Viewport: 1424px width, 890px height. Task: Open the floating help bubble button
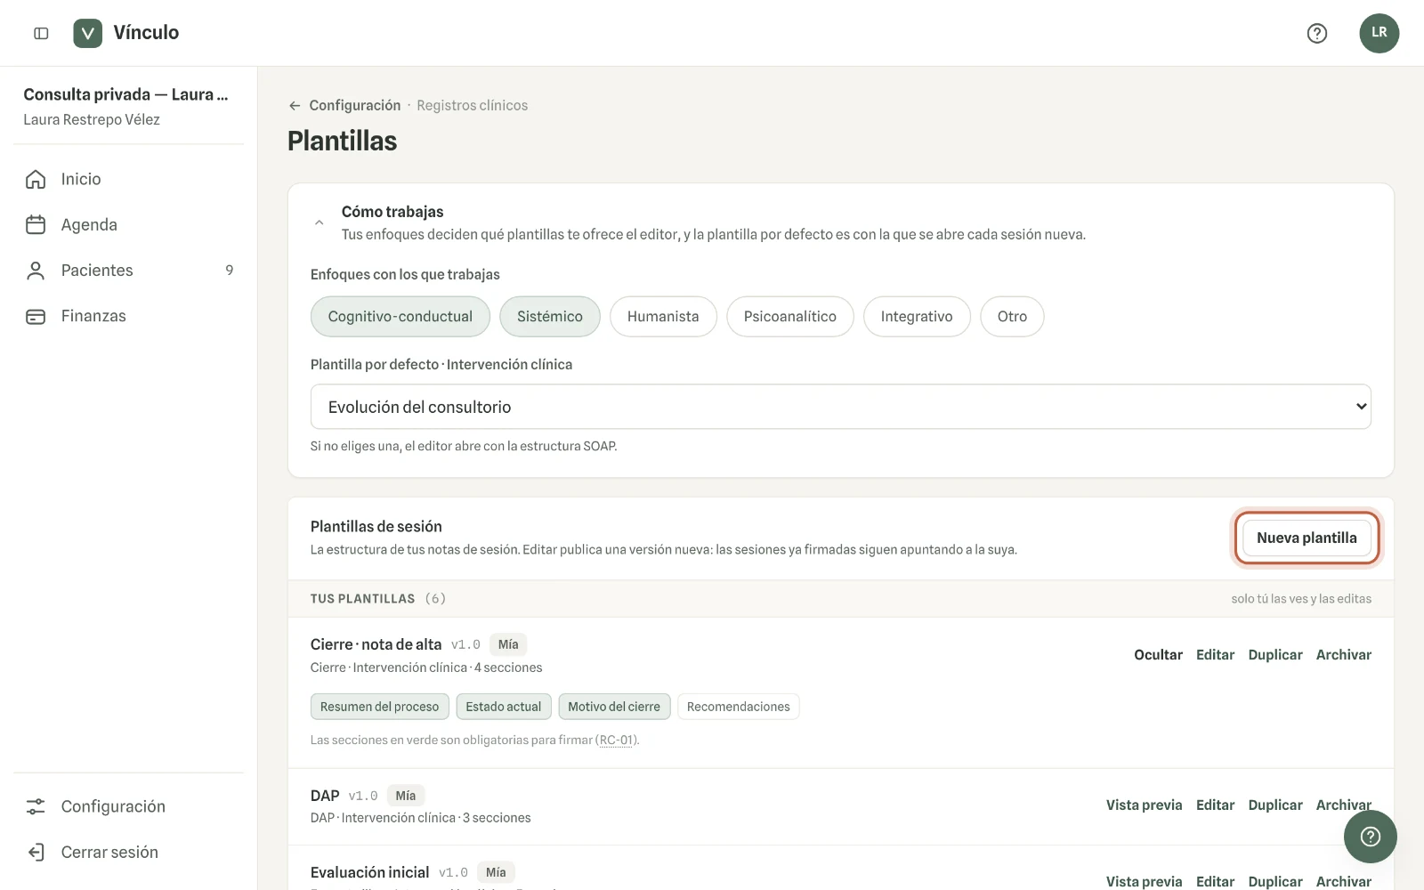pyautogui.click(x=1370, y=836)
